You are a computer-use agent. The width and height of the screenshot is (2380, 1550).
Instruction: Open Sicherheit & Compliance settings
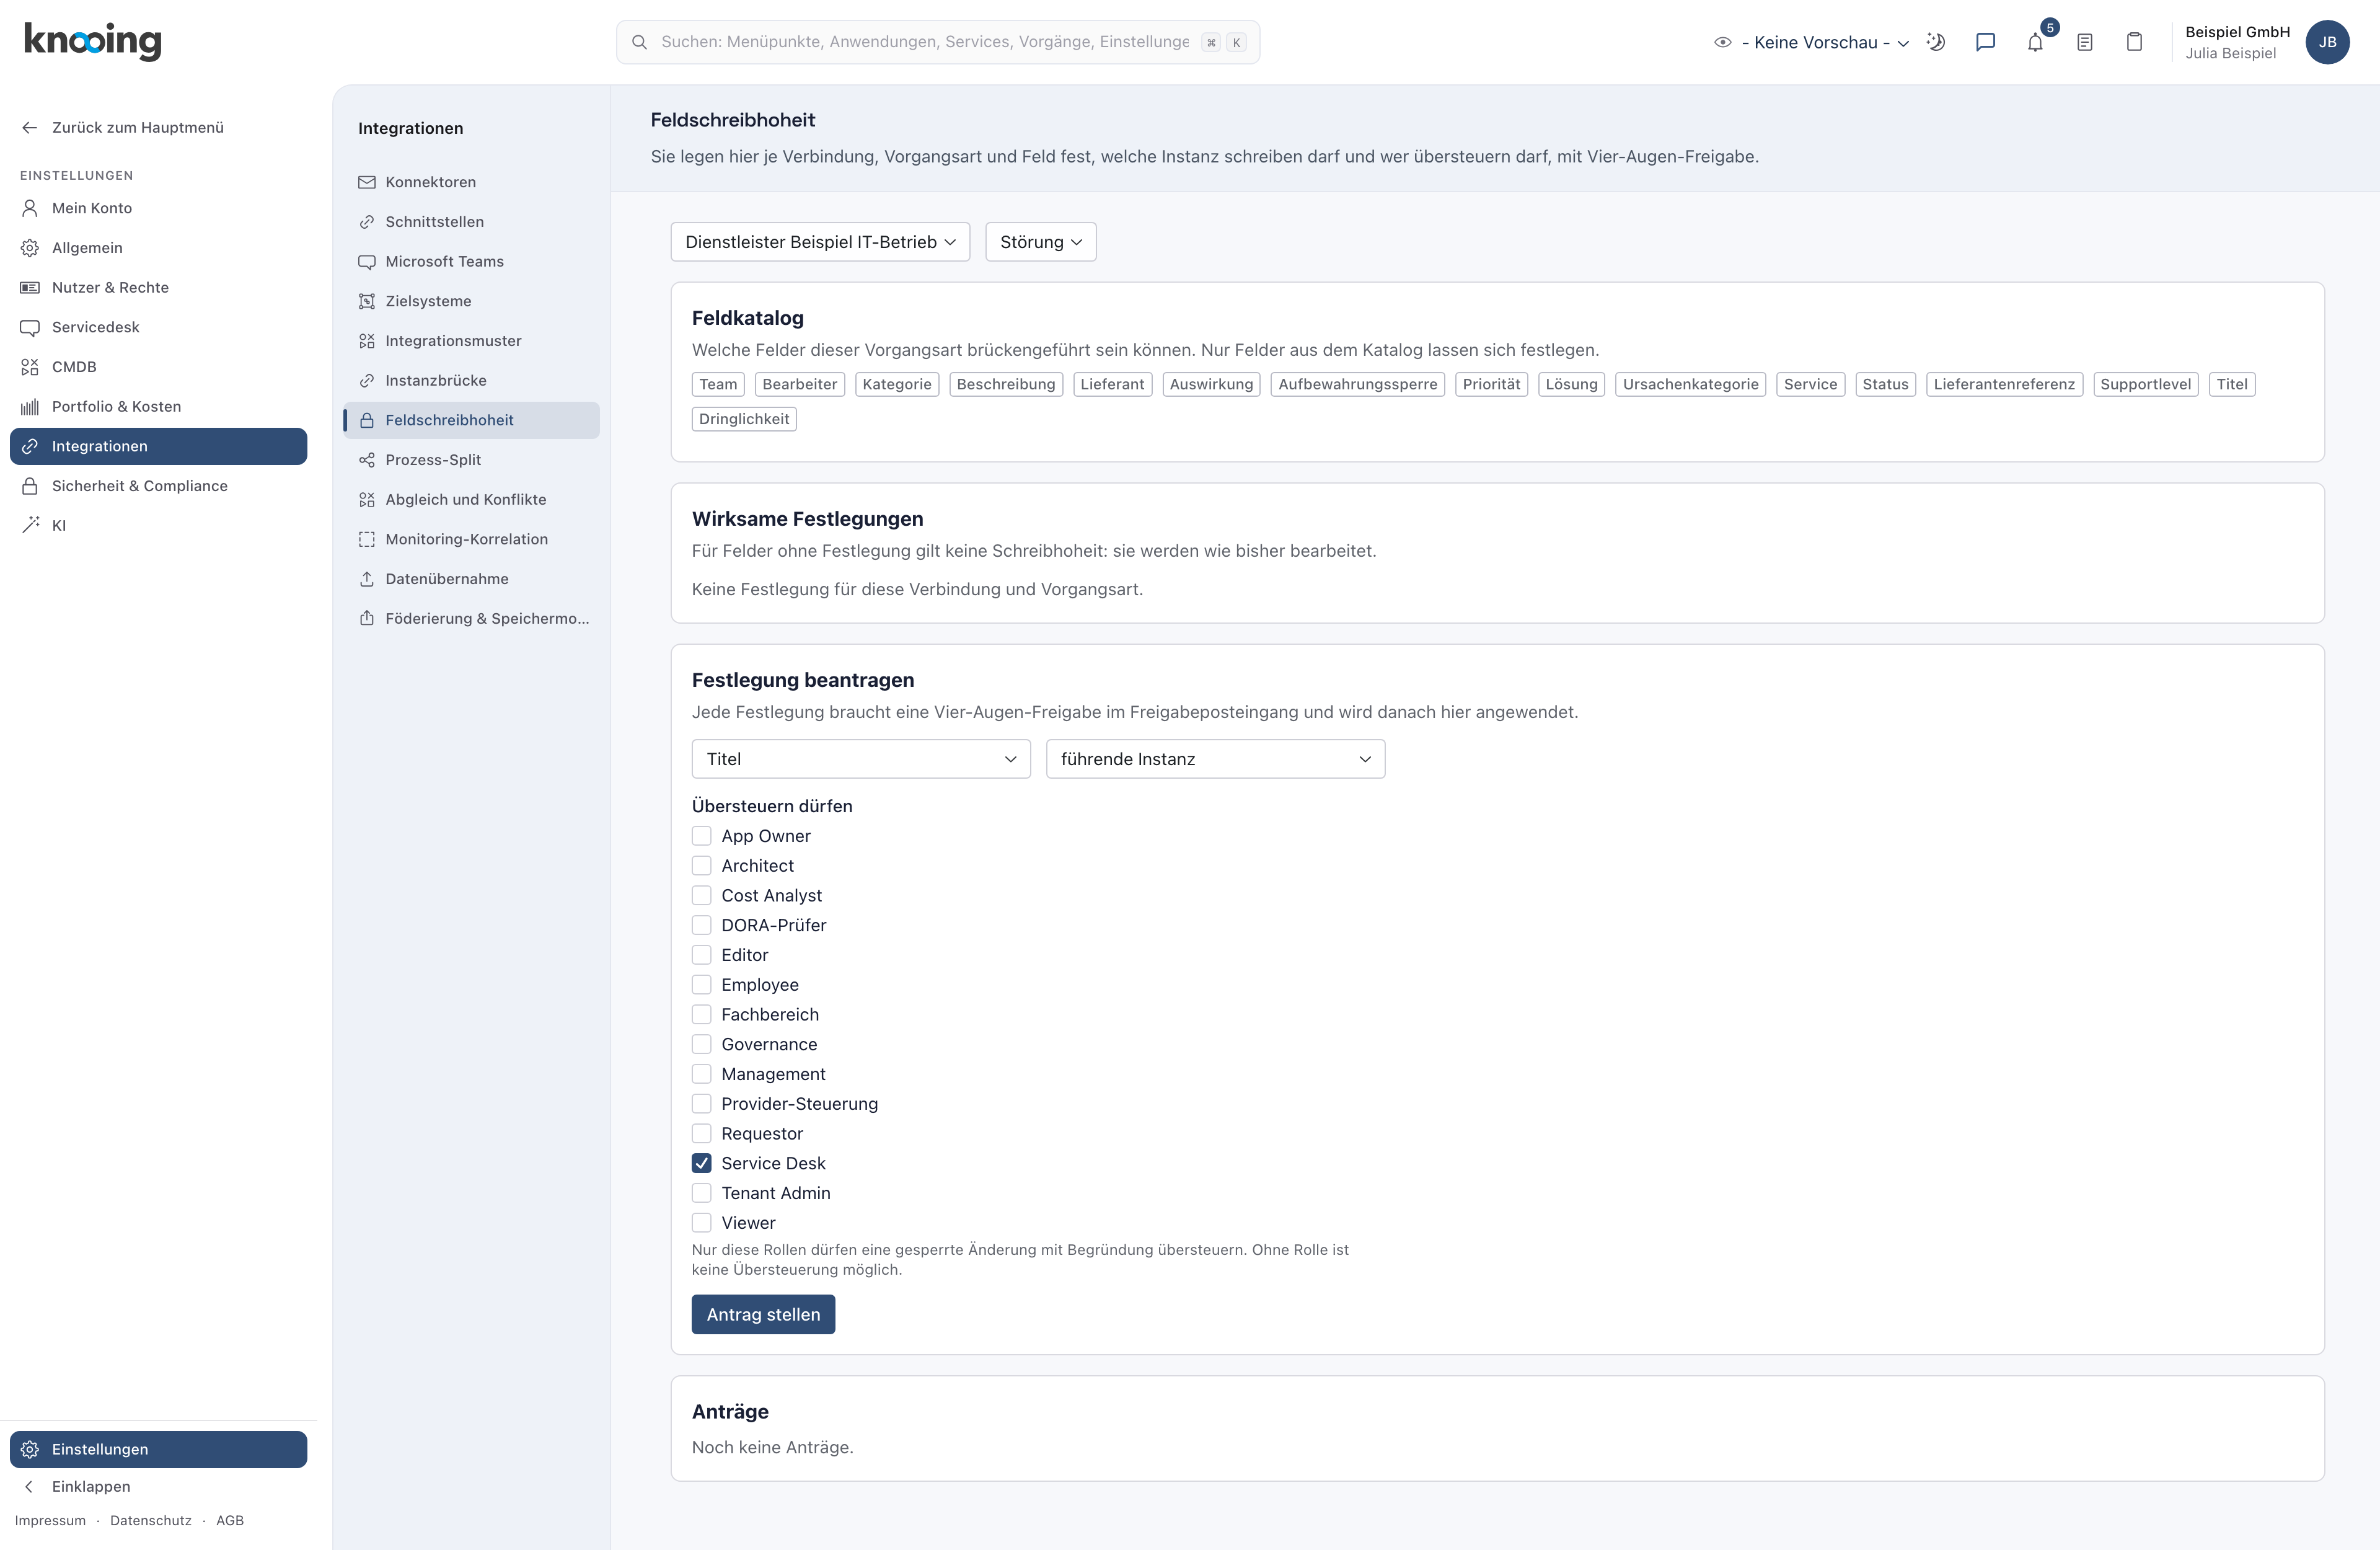coord(158,485)
